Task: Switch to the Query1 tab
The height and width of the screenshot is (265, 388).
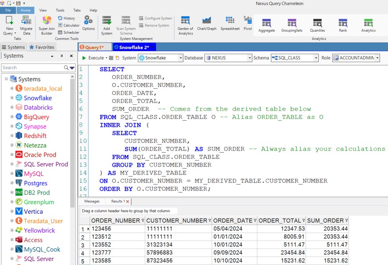Action: click(94, 47)
